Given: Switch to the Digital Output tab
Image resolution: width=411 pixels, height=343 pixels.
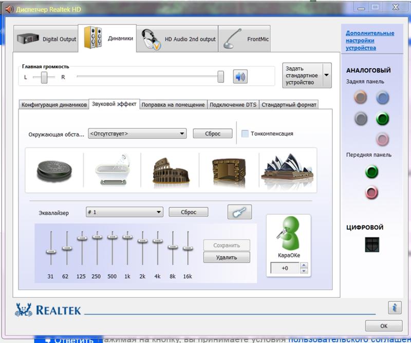Looking at the screenshot, I should point(47,39).
